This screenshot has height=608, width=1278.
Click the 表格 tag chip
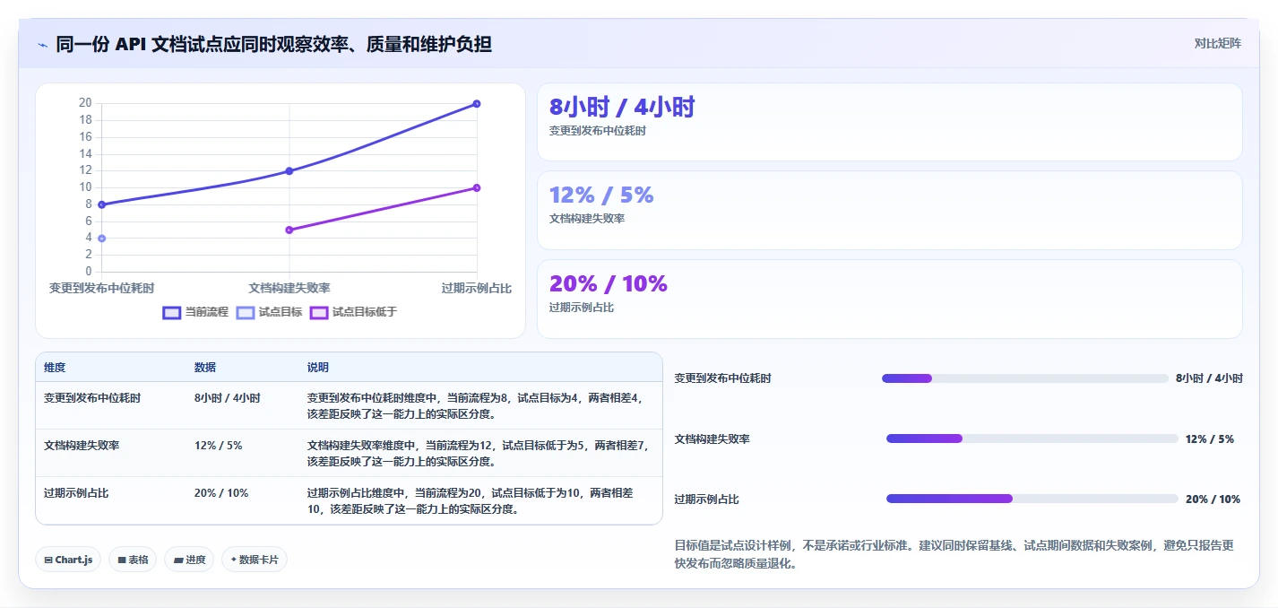tap(133, 560)
